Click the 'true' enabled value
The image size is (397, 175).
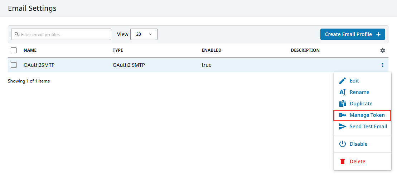tap(207, 65)
